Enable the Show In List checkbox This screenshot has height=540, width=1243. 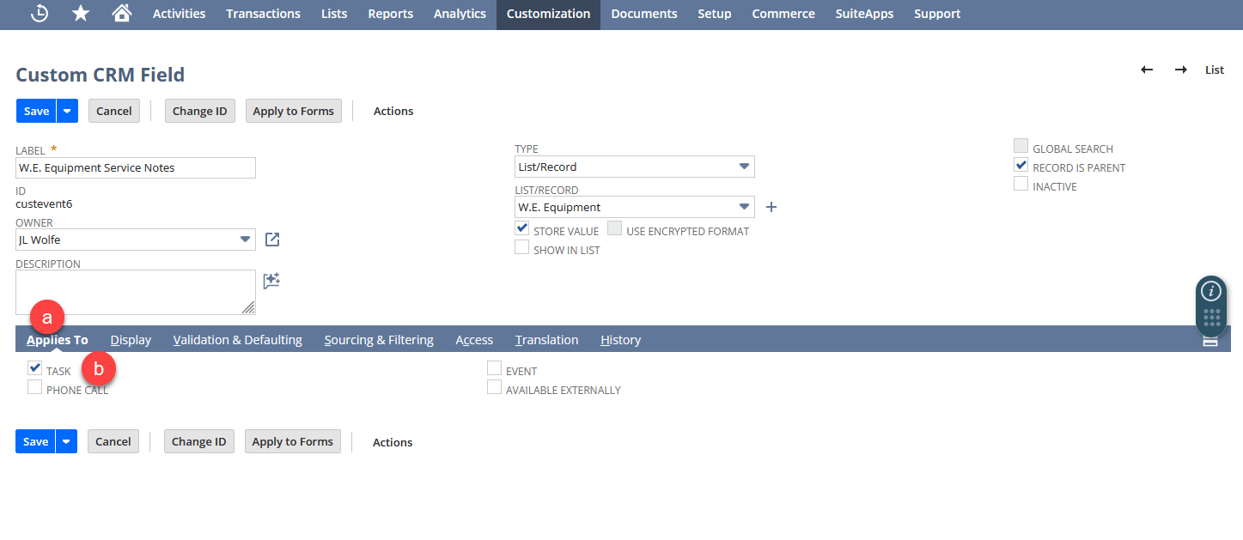(521, 247)
